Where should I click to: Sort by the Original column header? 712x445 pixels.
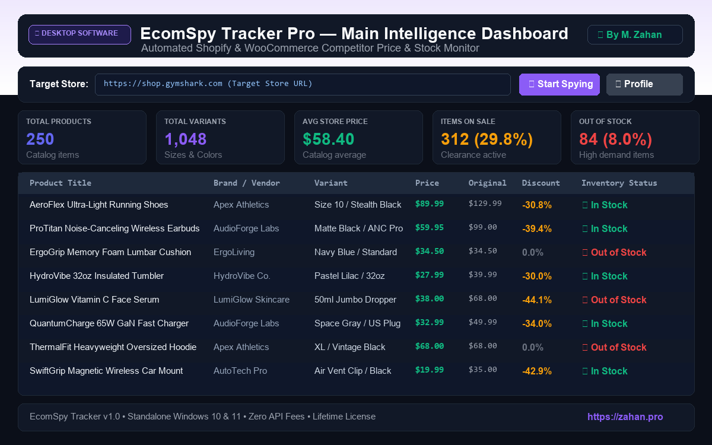tap(488, 183)
